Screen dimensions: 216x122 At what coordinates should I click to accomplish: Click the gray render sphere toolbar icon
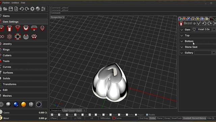pos(38,9)
